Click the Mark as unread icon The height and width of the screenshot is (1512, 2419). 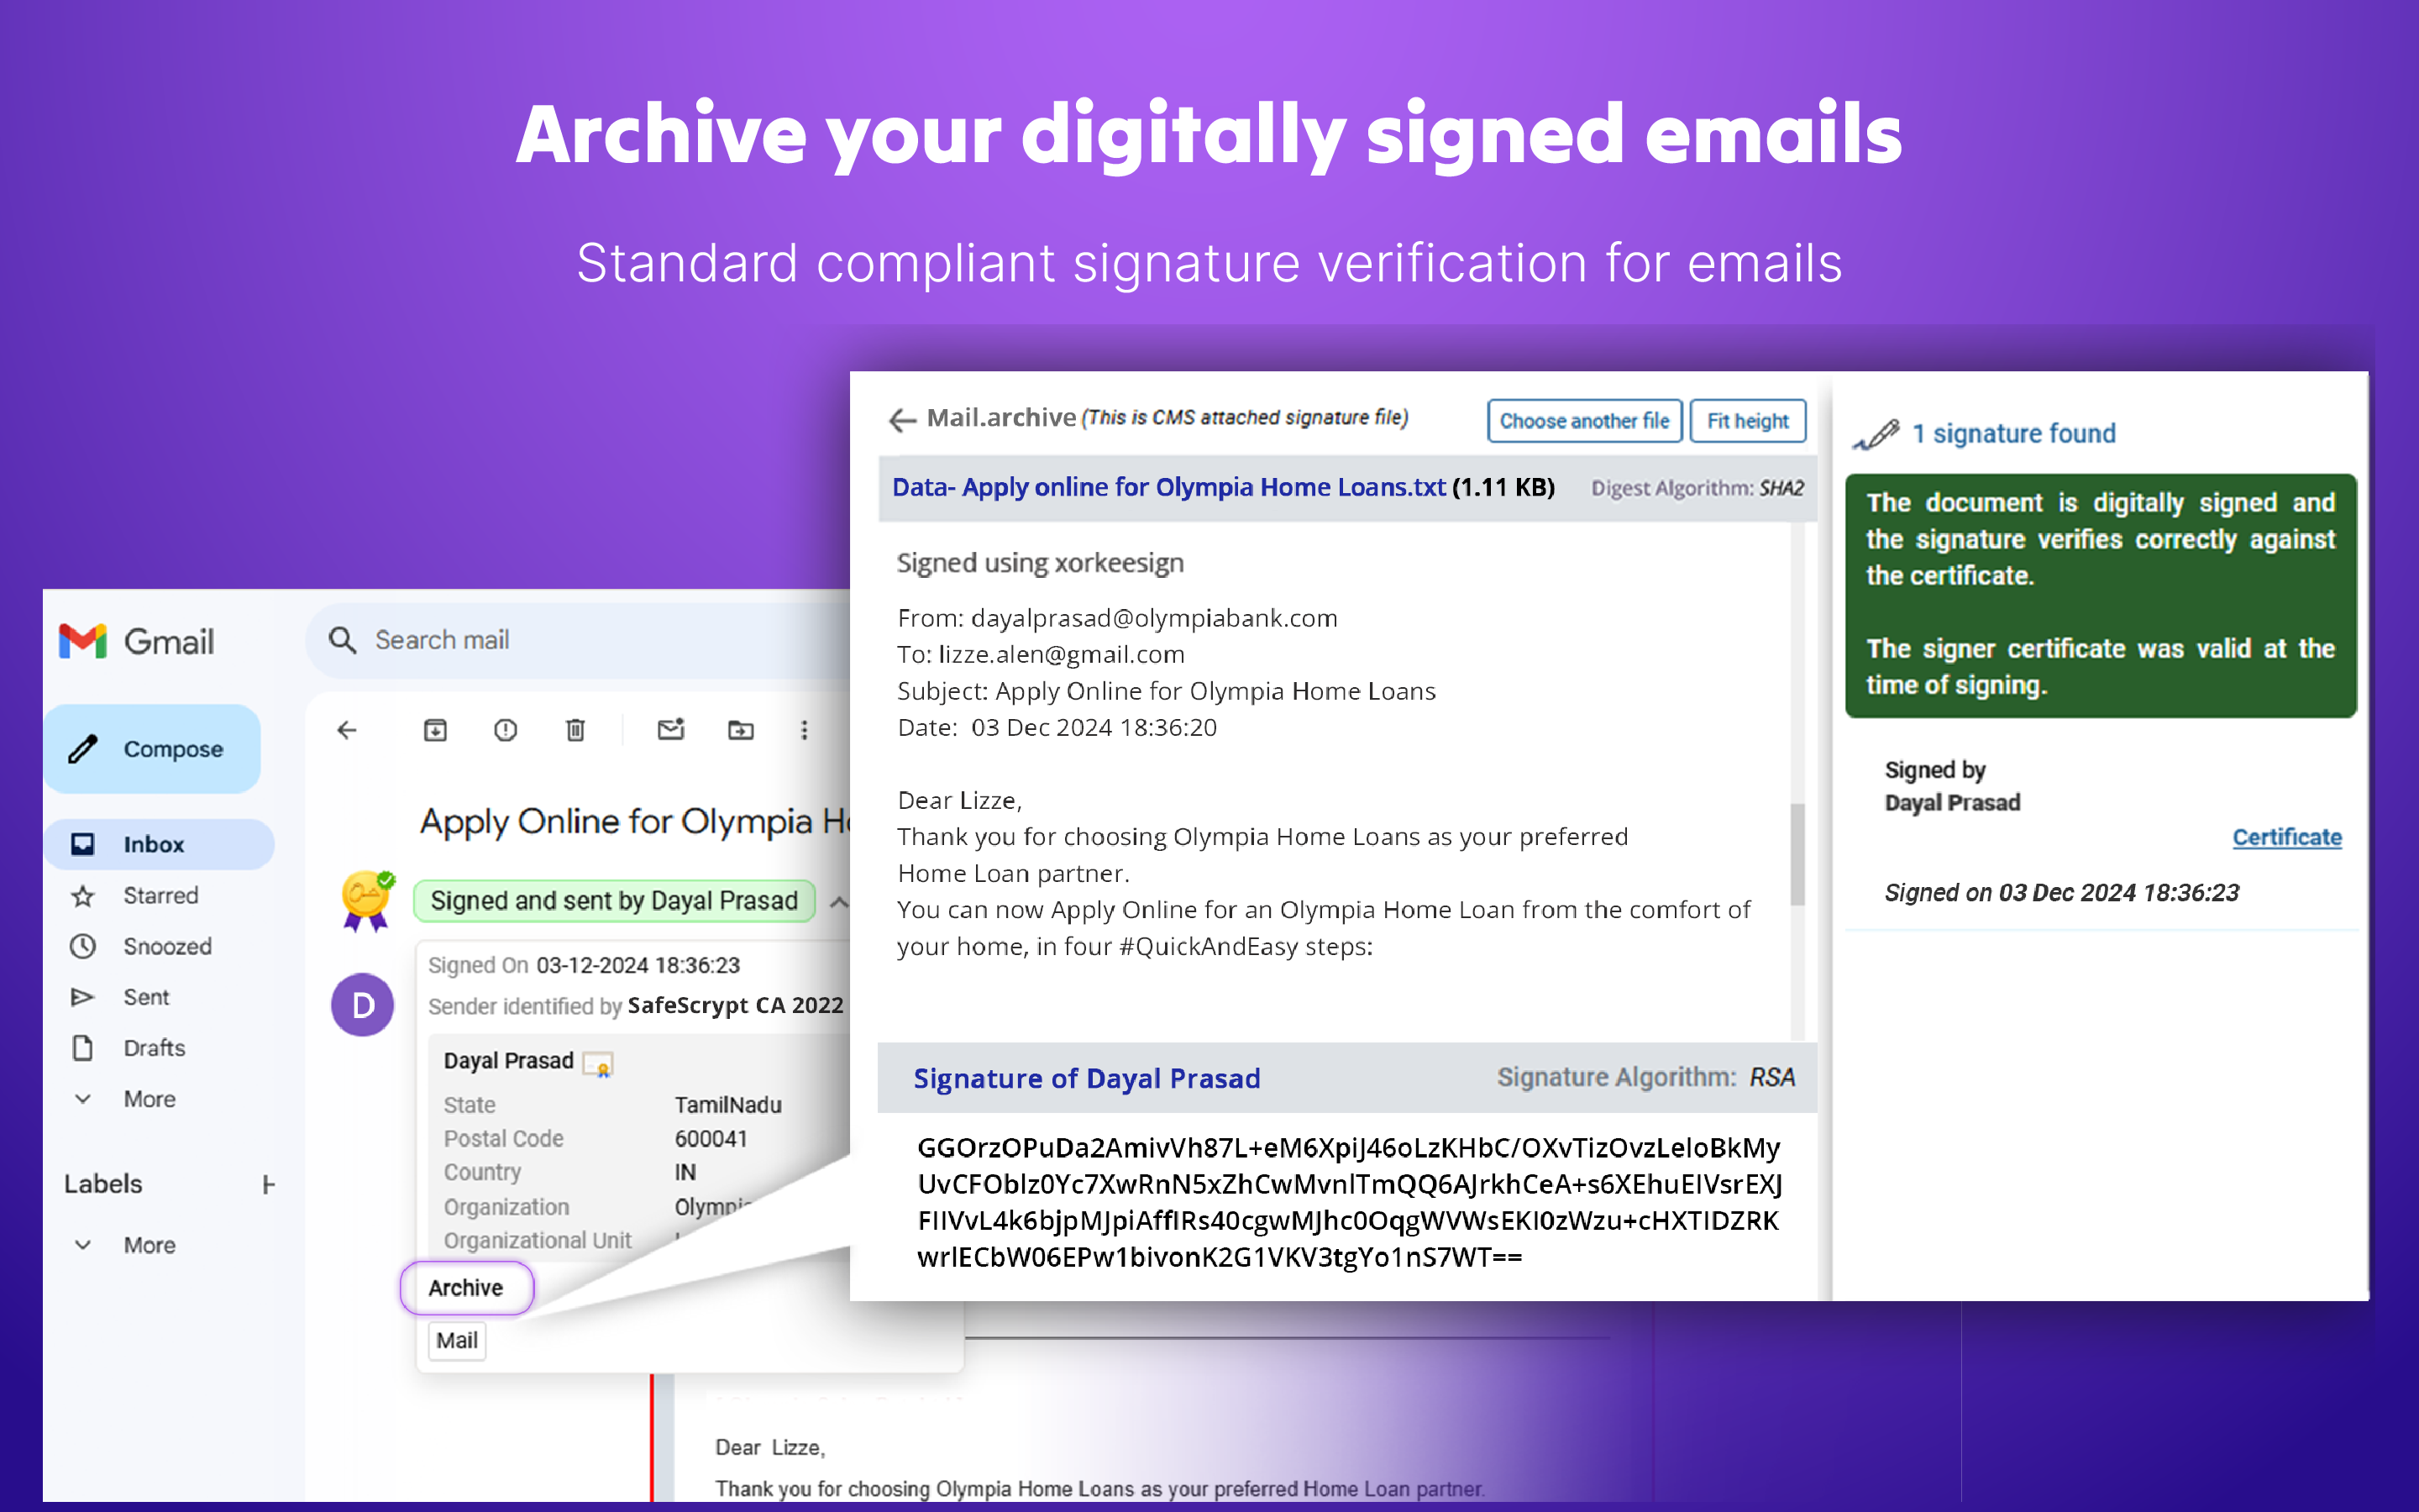pos(671,730)
